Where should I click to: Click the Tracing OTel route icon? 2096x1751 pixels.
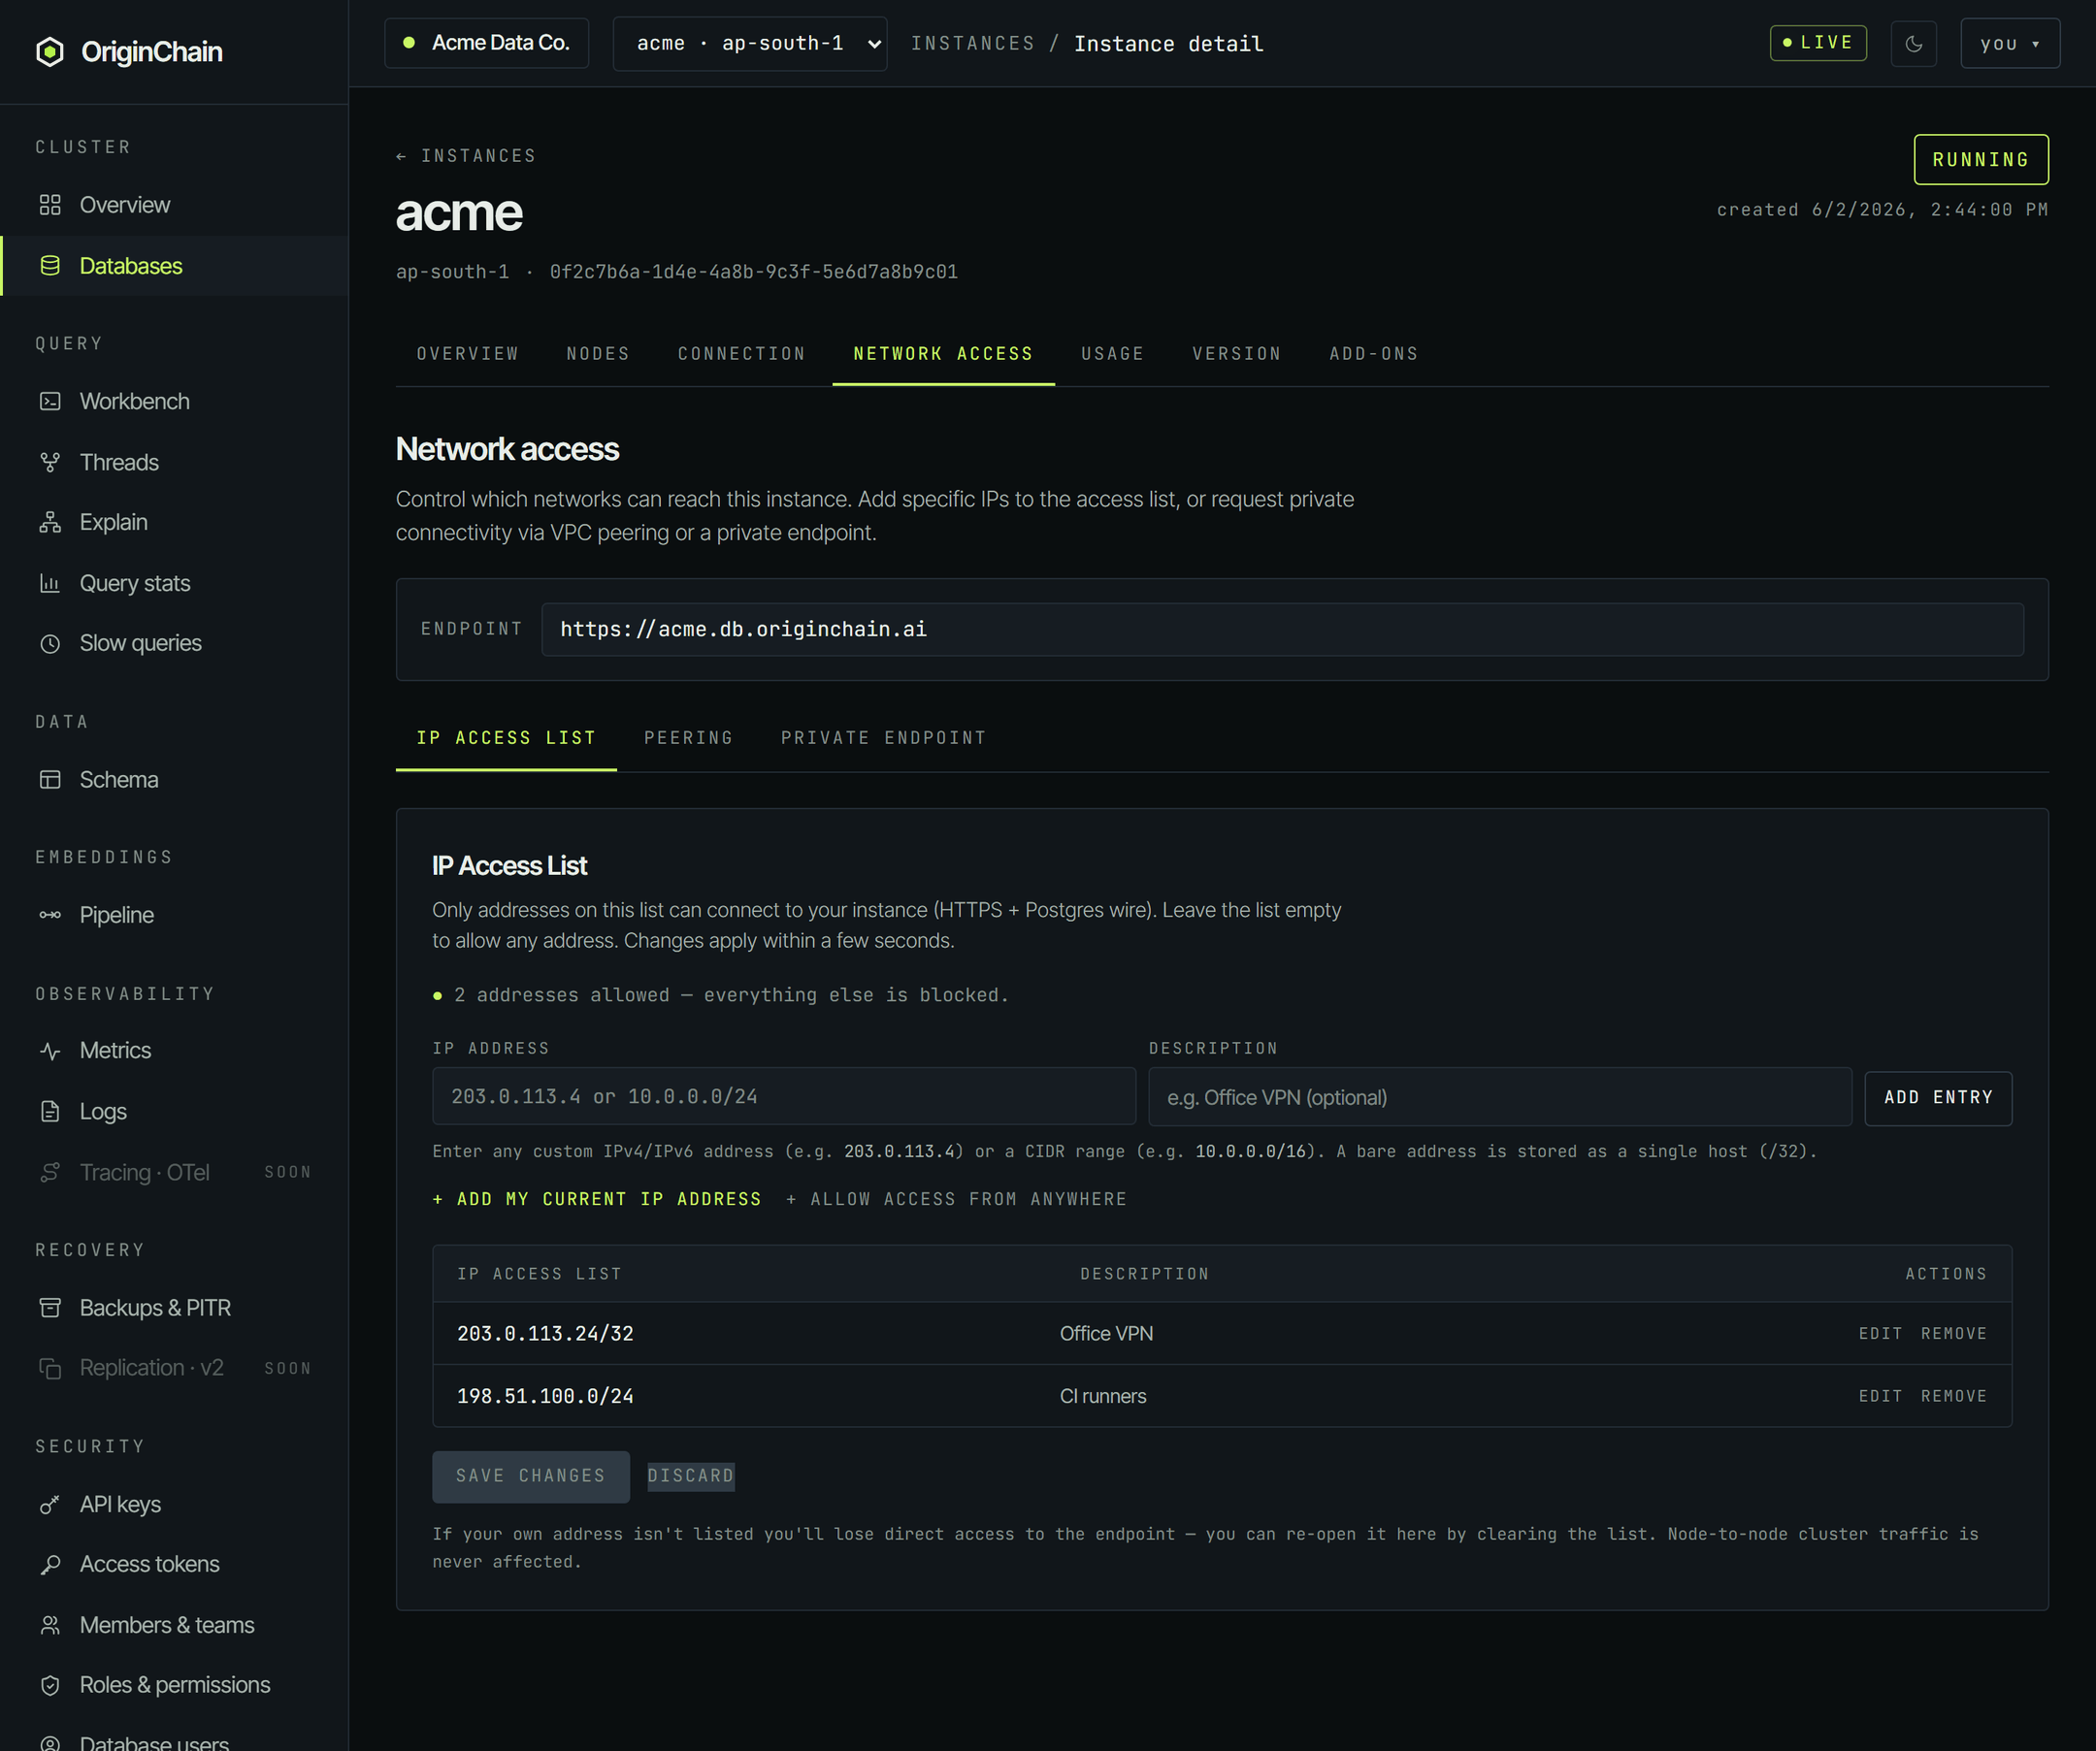click(x=49, y=1172)
